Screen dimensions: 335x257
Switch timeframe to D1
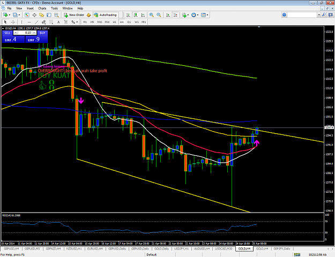point(129,22)
